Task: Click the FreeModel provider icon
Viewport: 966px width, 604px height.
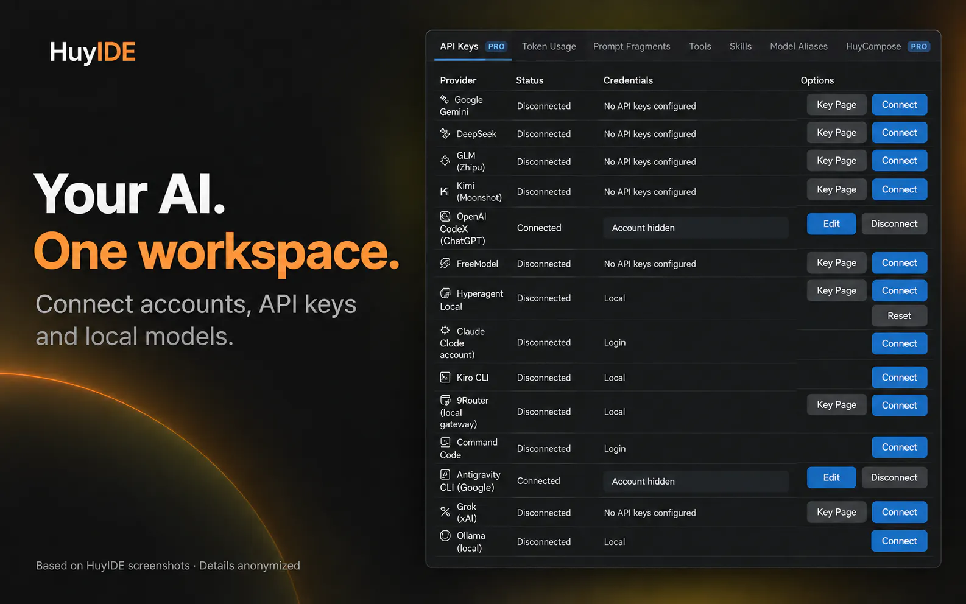Action: pos(445,263)
